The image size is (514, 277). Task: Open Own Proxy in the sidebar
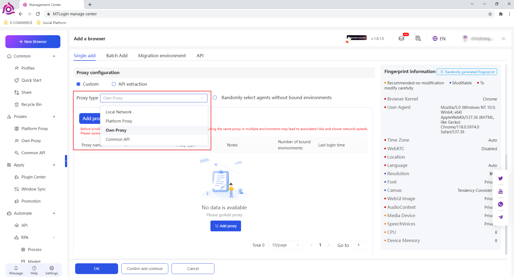[31, 141]
